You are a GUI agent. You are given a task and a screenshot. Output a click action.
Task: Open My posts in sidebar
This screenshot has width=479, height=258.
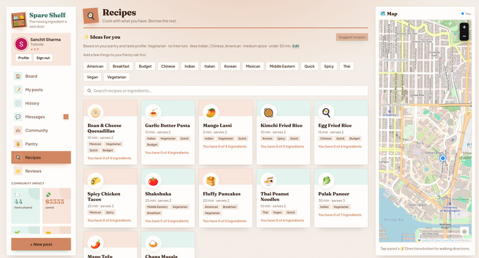click(x=41, y=90)
